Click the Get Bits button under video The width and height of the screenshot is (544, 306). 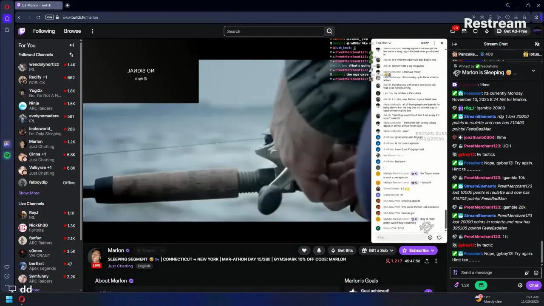[x=341, y=250]
